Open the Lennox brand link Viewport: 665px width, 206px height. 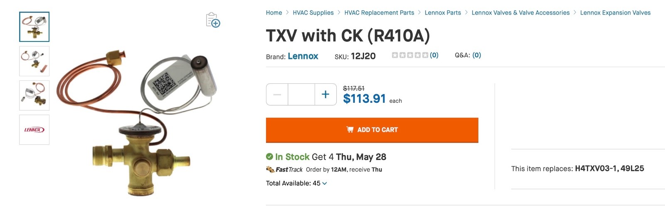(303, 56)
